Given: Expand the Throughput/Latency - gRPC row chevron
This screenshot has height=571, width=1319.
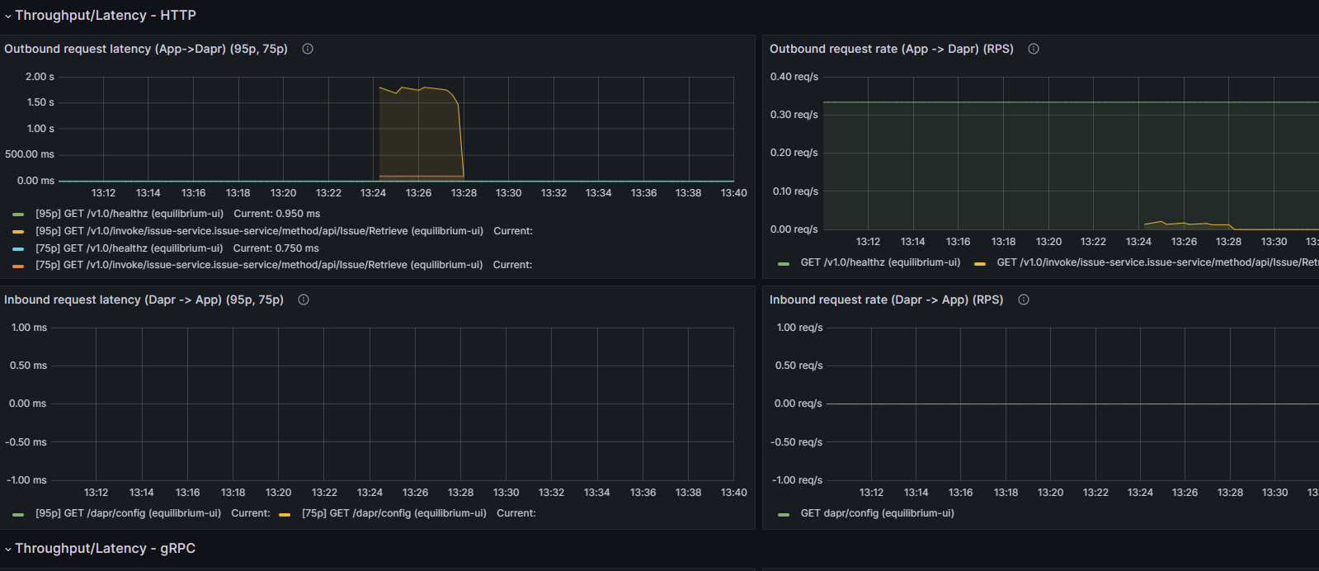Looking at the screenshot, I should click(x=8, y=549).
